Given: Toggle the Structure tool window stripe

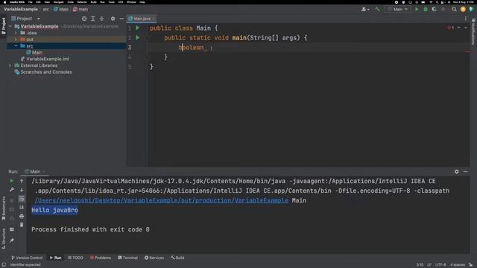Looking at the screenshot, I should 4,239.
